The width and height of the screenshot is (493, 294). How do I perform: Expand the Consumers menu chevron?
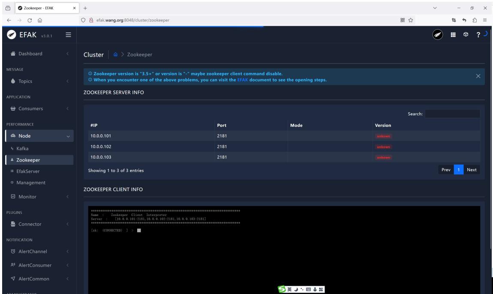click(x=68, y=108)
